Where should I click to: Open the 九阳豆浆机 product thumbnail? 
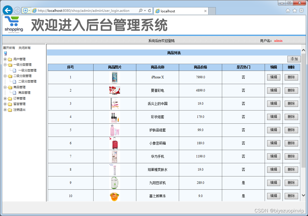[115, 183]
